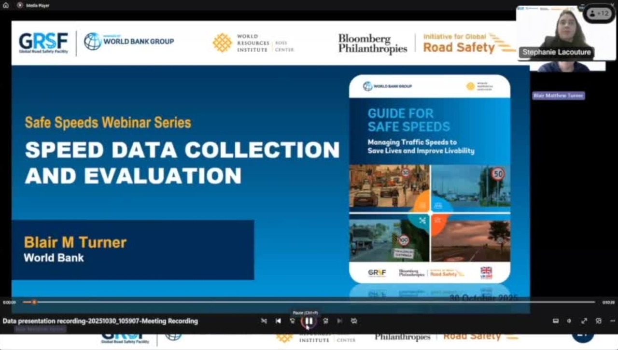Image resolution: width=618 pixels, height=350 pixels.
Task: Open cast to device option
Action: (599, 321)
